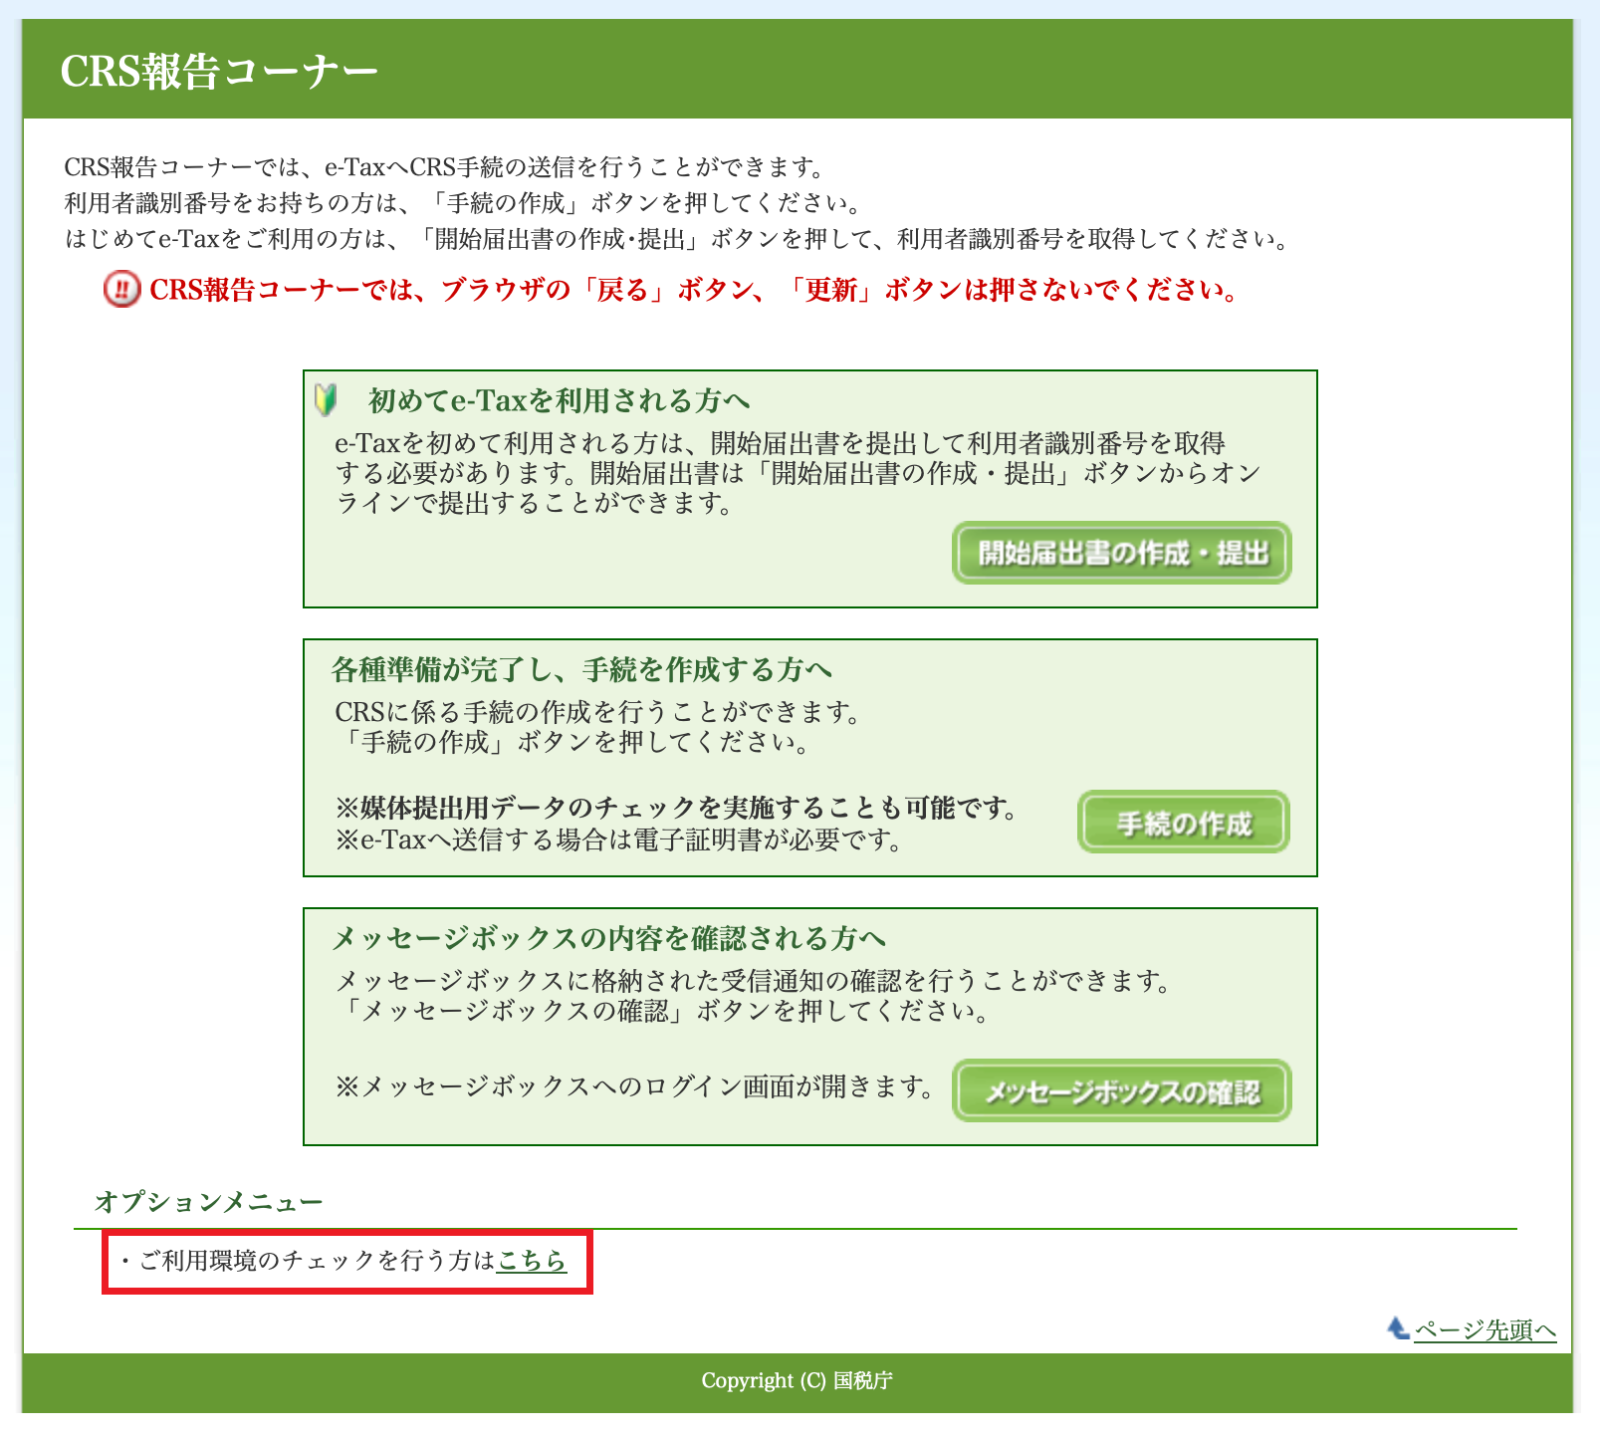Screen dimensions: 1600x1439
Task: Click Copyright (C) 国税庁 footer text
Action: point(797,1380)
